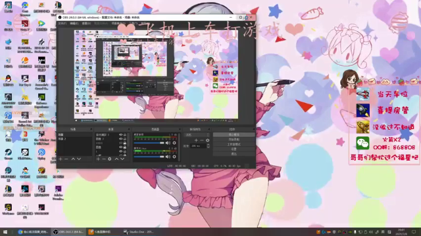Screen dimensions: 421x236
Task: Adjust the Desktop Audio volume slider
Action: click(149, 143)
